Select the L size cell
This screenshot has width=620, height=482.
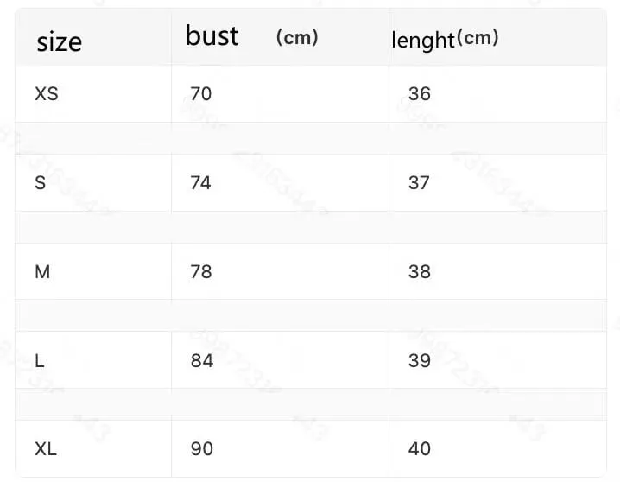[x=40, y=360]
